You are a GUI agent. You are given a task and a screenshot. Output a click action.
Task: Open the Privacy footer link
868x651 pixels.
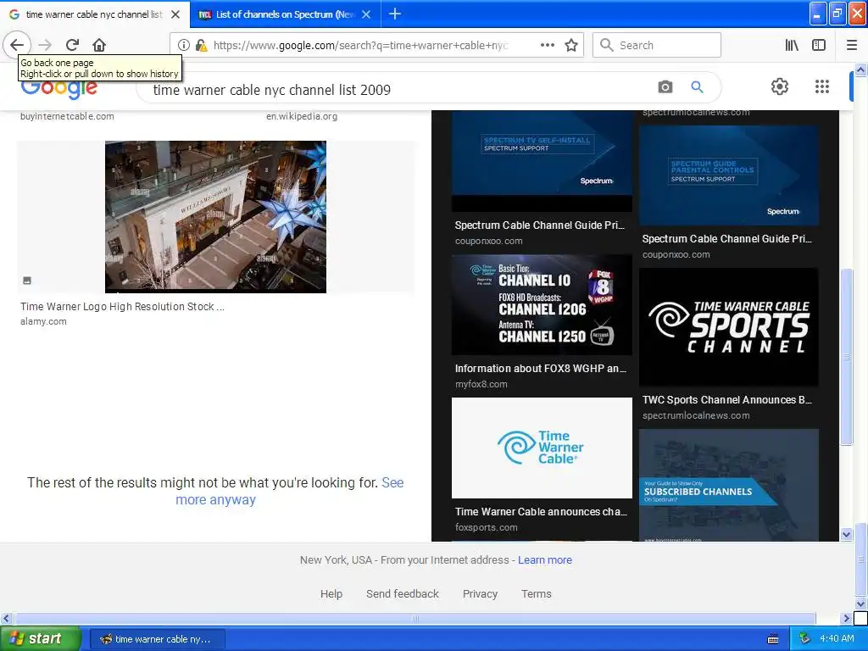coord(480,594)
